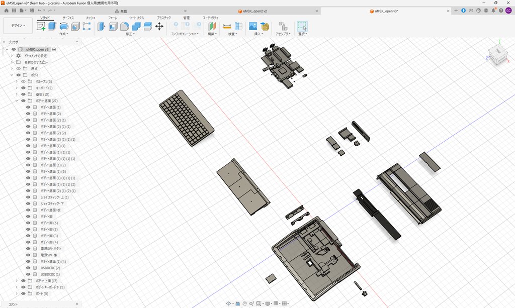Expand the ドキュメントの設定 node
This screenshot has width=515, height=308.
(12, 56)
